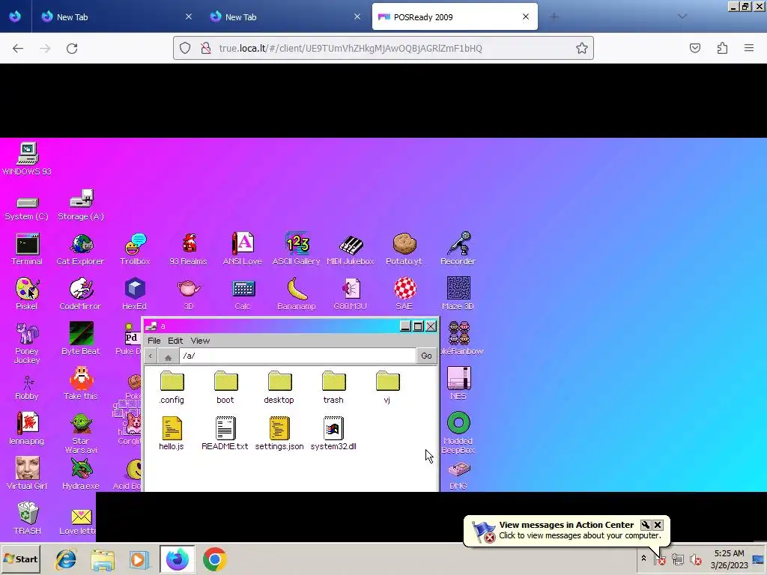
Task: Open Robby stick figure icon
Action: tap(27, 387)
